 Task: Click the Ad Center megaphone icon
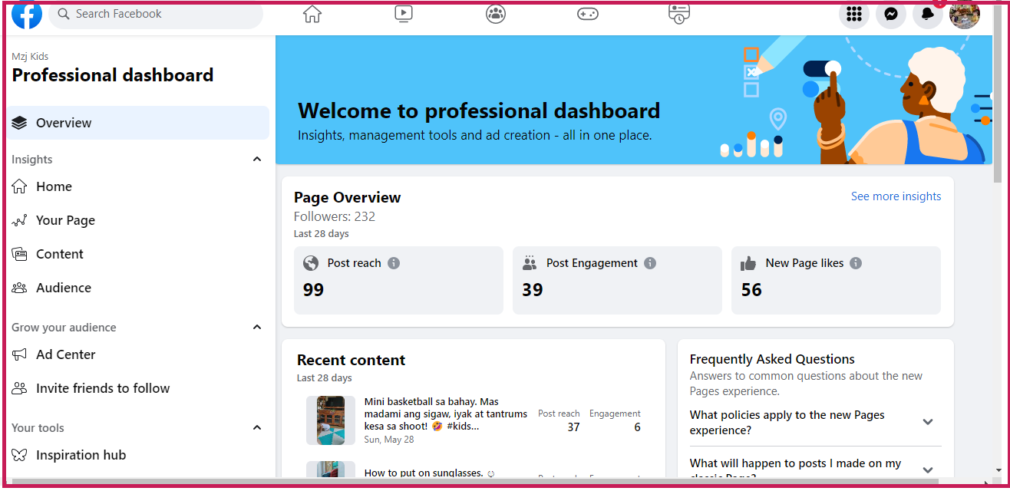(20, 354)
